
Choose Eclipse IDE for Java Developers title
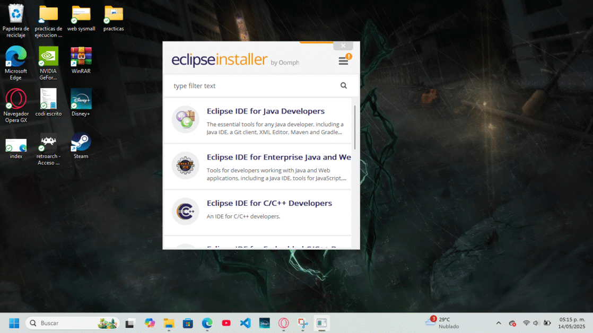265,111
